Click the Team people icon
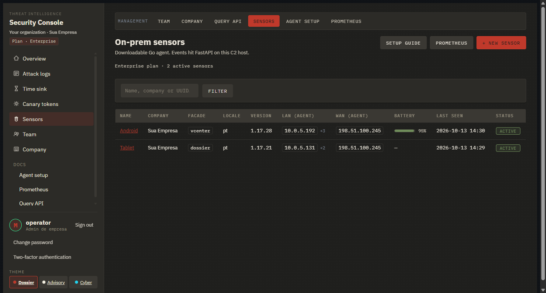 (16, 134)
